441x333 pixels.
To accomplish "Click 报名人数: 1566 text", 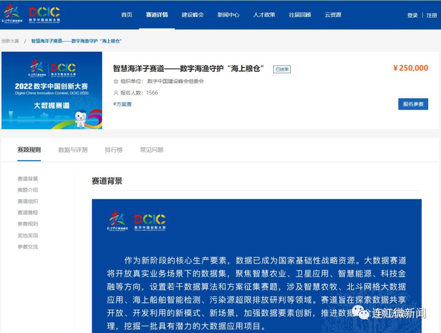I will click(x=139, y=93).
